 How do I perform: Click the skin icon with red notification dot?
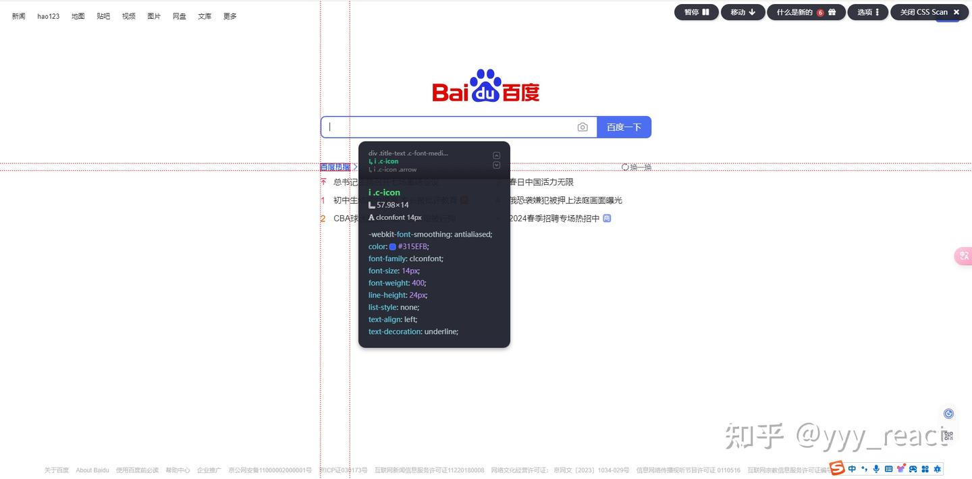point(901,468)
